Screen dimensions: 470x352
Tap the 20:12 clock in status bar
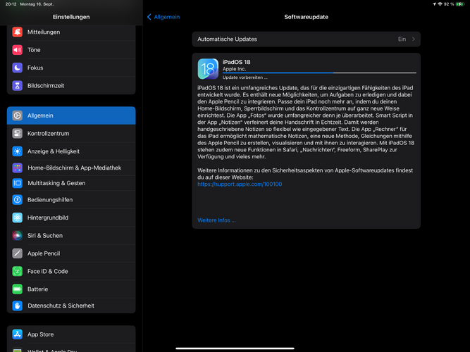(11, 4)
